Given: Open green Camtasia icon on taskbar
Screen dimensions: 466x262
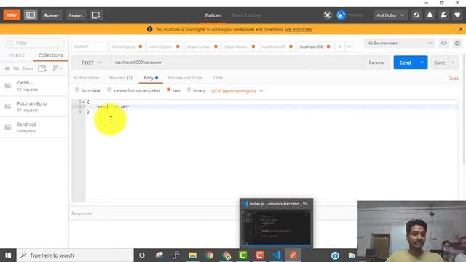Looking at the screenshot, I should pyautogui.click(x=242, y=255).
